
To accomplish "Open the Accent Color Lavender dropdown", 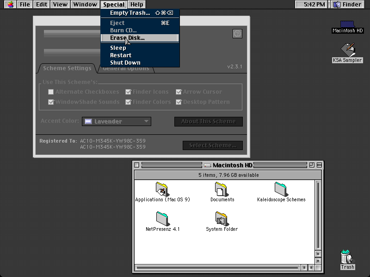I will 117,121.
